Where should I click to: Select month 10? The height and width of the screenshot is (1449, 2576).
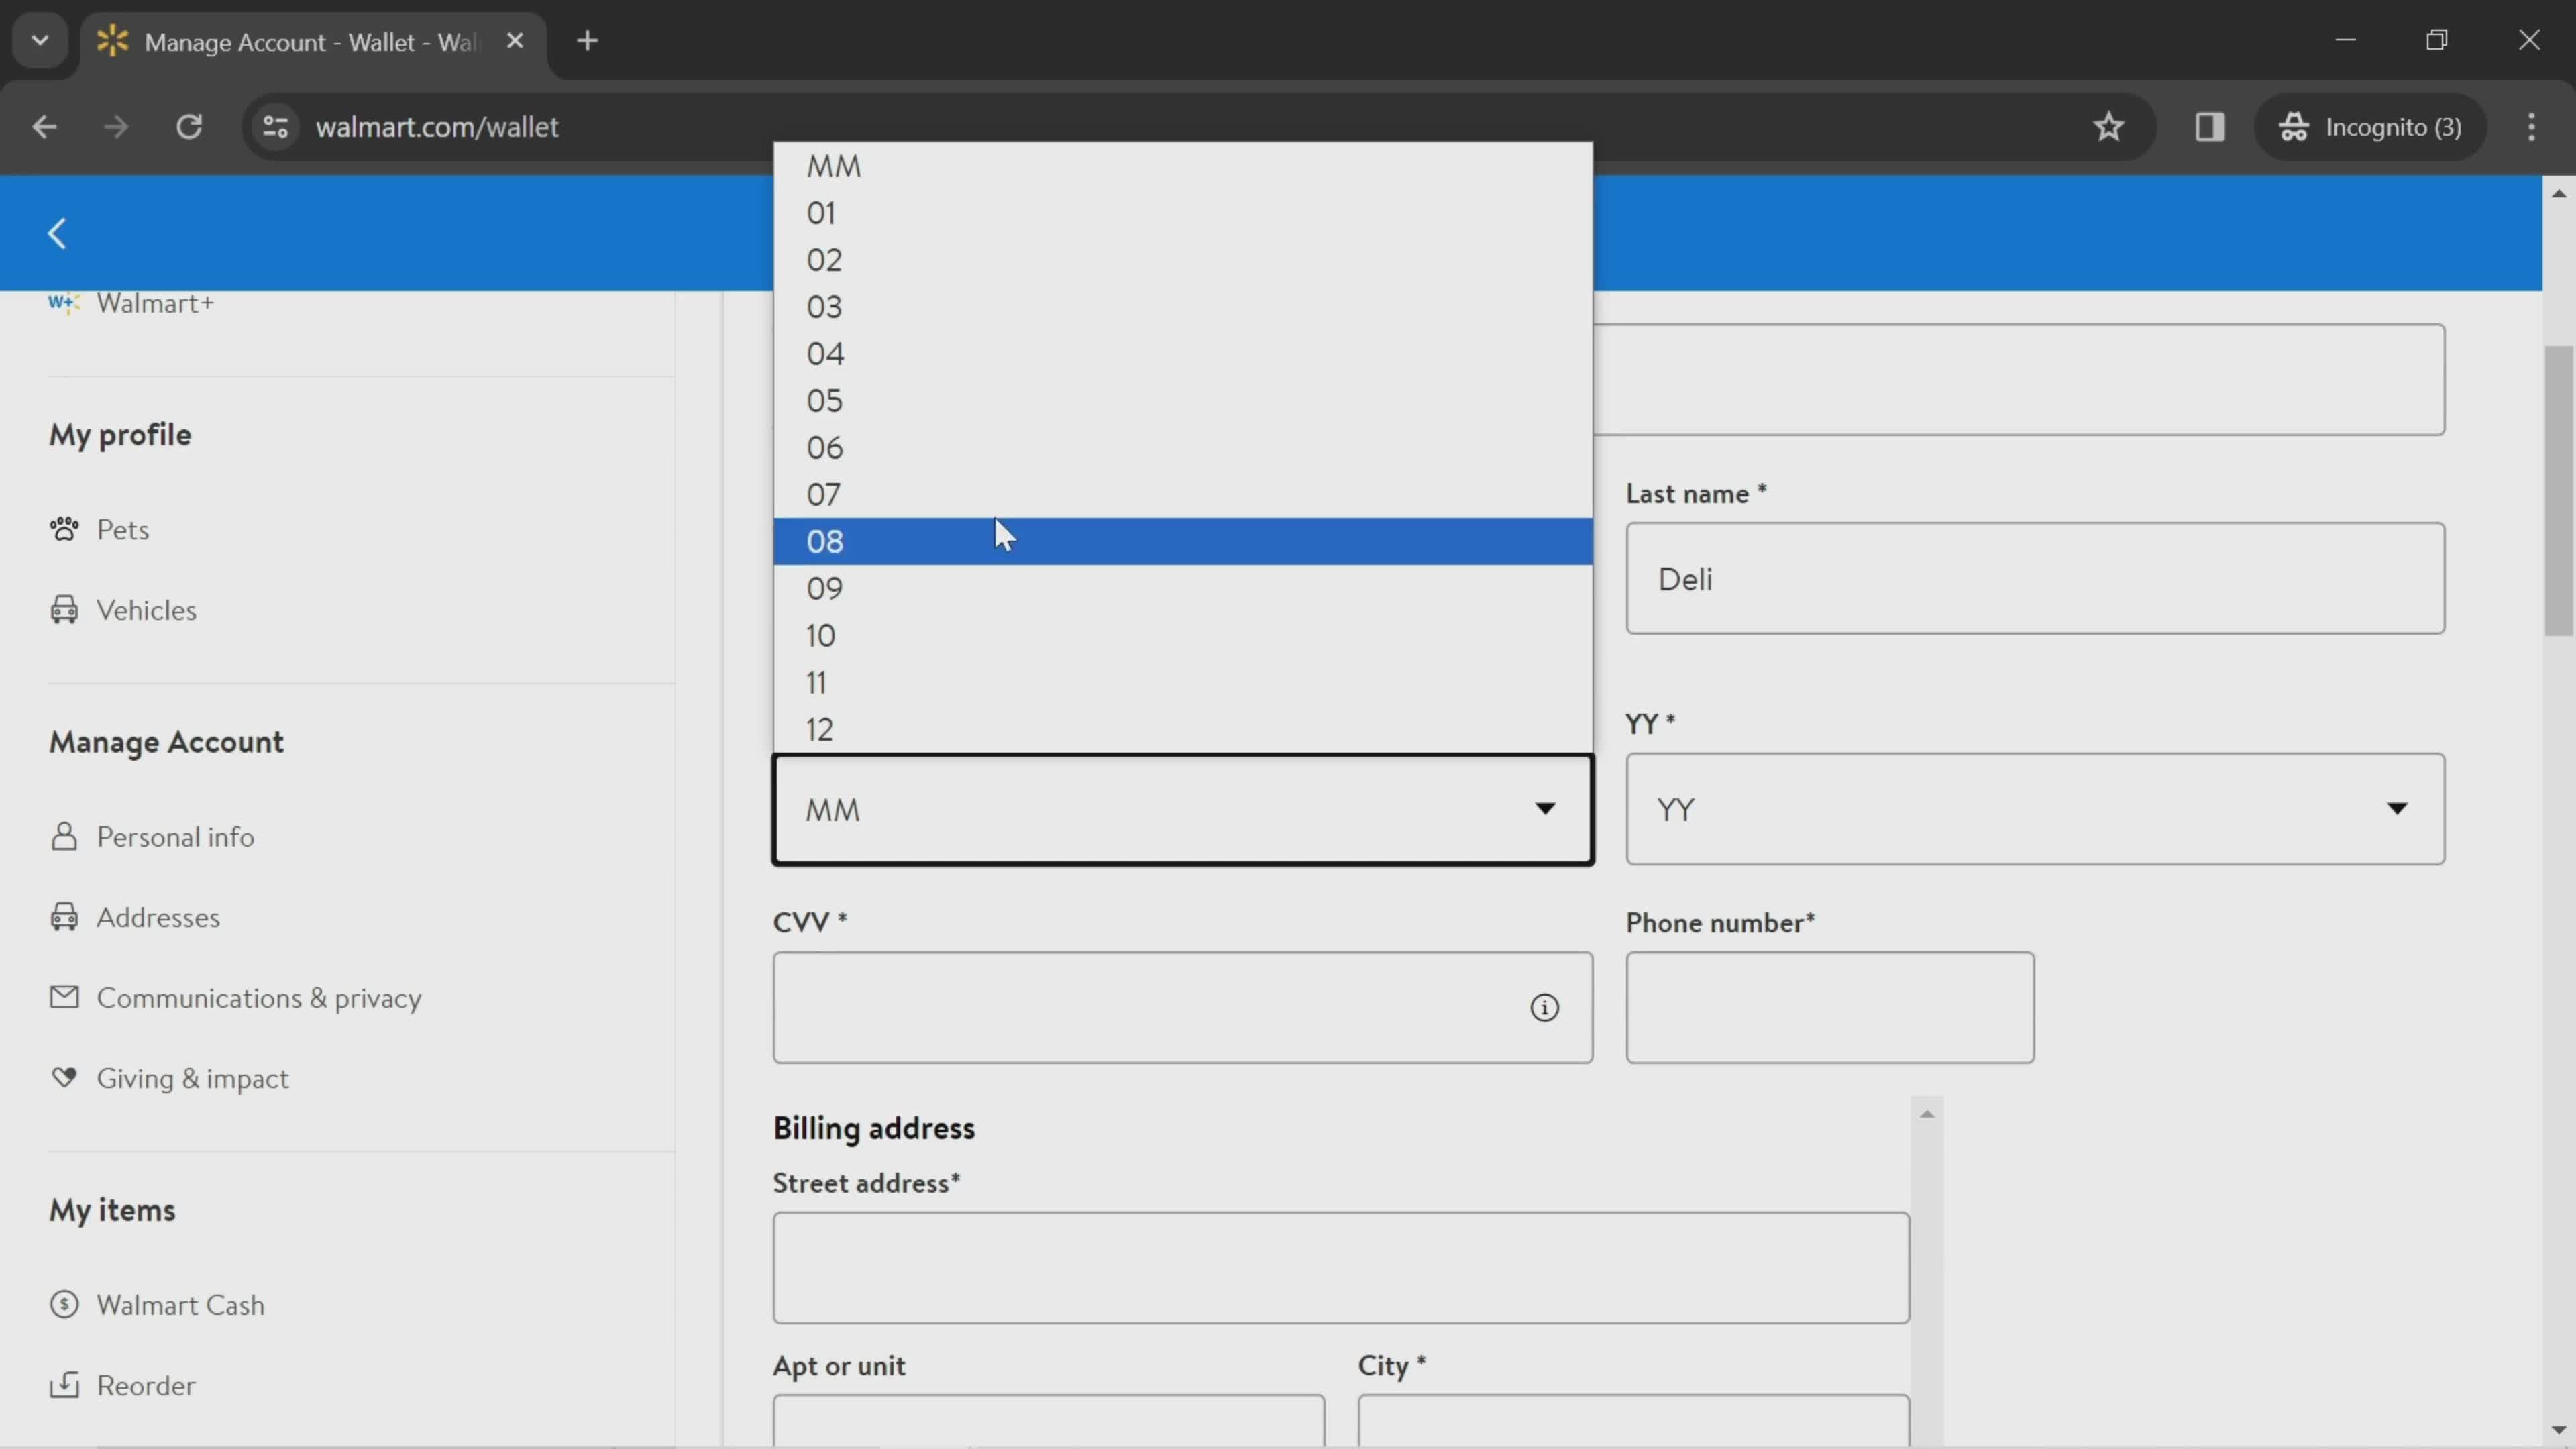pyautogui.click(x=1183, y=635)
